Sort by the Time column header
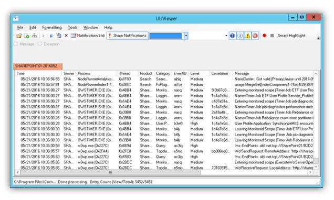 pos(38,73)
